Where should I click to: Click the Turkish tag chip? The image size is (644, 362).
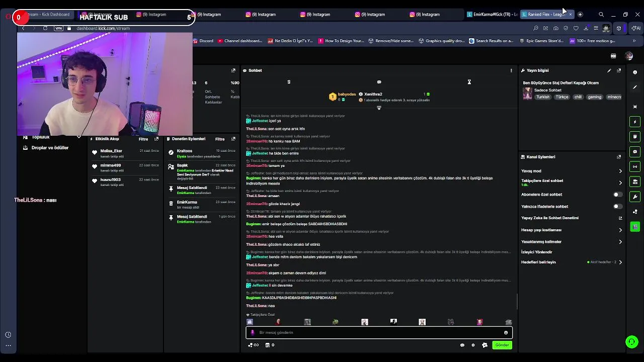coord(543,97)
